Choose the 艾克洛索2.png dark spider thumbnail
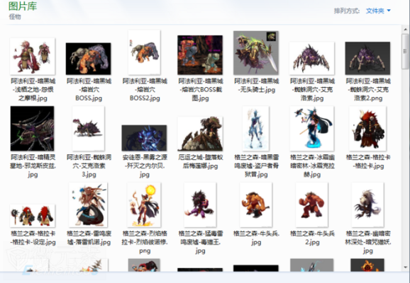This screenshot has width=410, height=283. tap(367, 58)
